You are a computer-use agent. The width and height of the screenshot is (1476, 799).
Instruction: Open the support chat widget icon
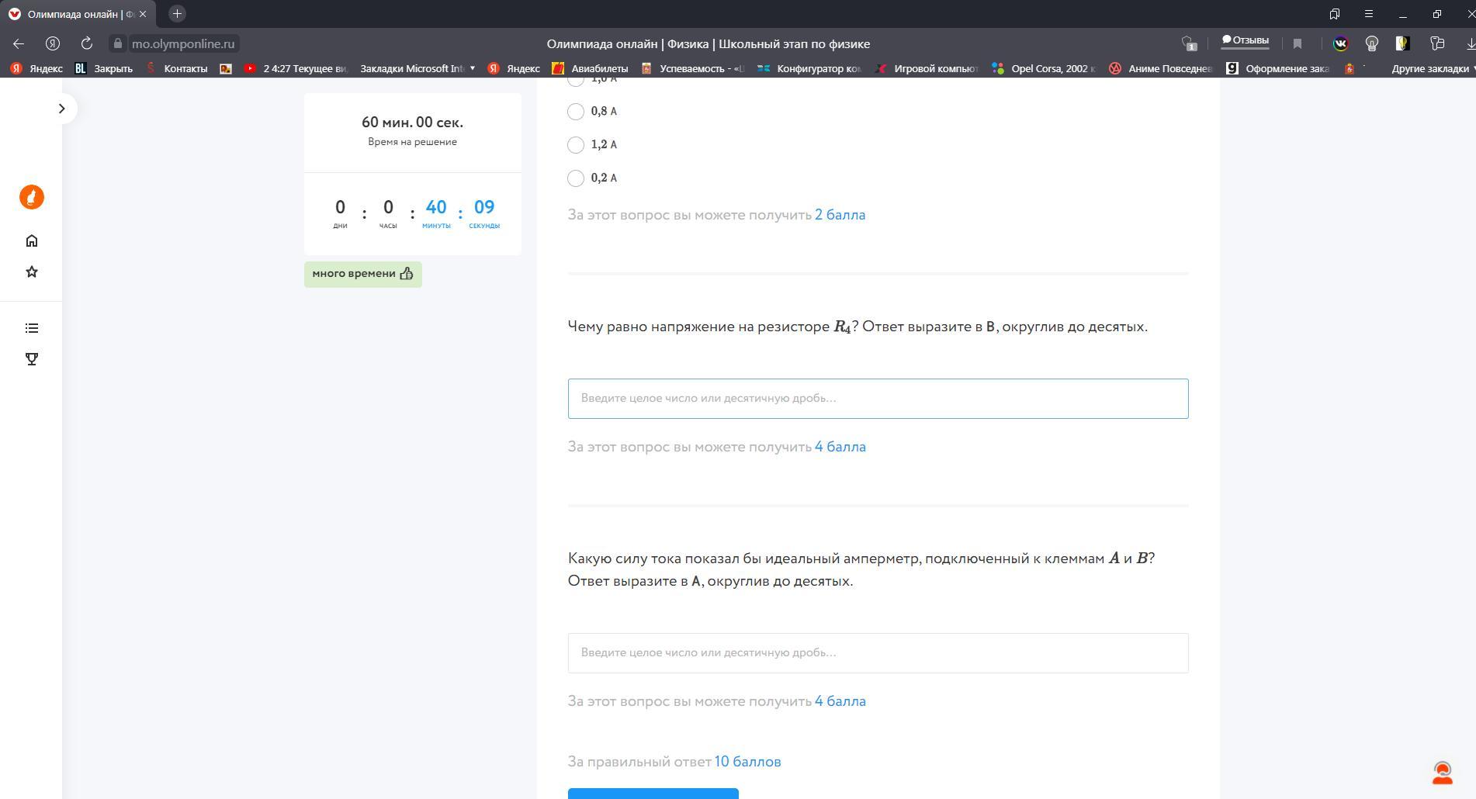[x=1443, y=773]
